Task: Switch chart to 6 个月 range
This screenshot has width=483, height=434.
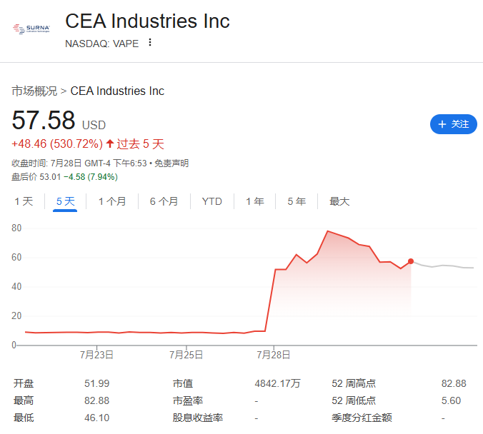Action: (164, 201)
